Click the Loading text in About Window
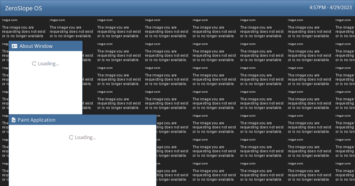The height and width of the screenshot is (186, 355). 48,63
